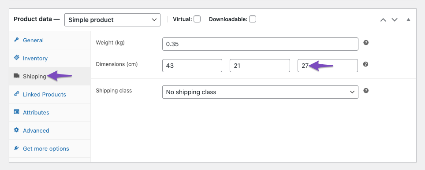Open the Get more options tab
The height and width of the screenshot is (170, 425).
[x=50, y=148]
